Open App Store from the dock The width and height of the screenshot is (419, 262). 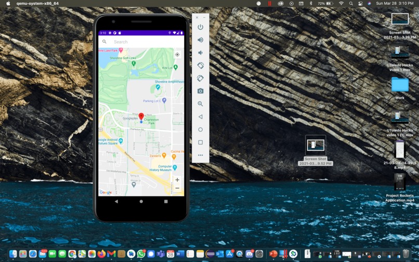point(230,254)
